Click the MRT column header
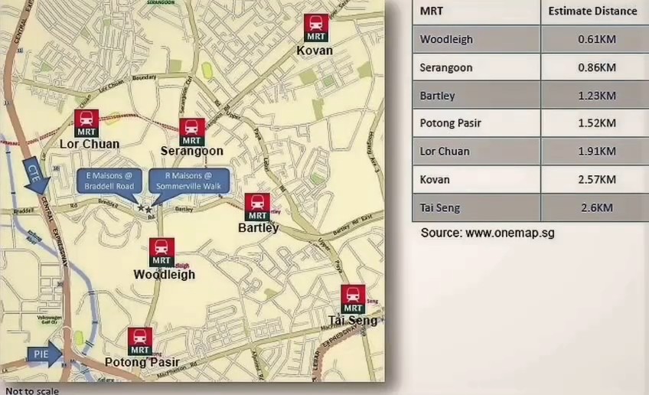The image size is (649, 395). [x=432, y=11]
